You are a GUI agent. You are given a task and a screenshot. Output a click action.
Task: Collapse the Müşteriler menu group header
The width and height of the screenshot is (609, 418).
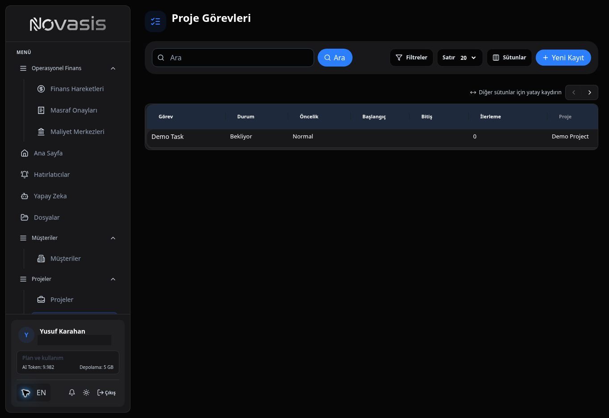pyautogui.click(x=68, y=238)
